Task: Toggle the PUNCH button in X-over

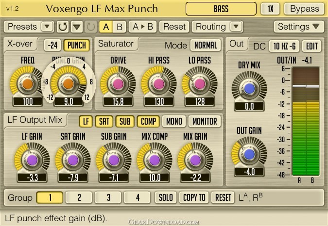Action: tap(77, 45)
